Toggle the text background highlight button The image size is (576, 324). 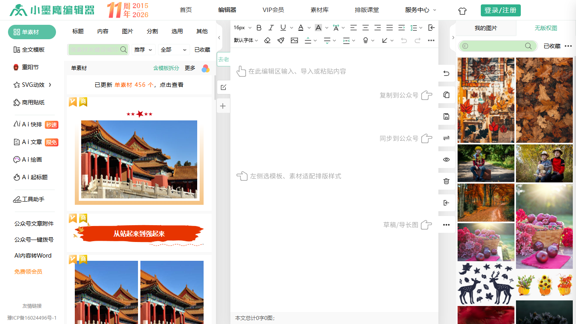tap(318, 28)
